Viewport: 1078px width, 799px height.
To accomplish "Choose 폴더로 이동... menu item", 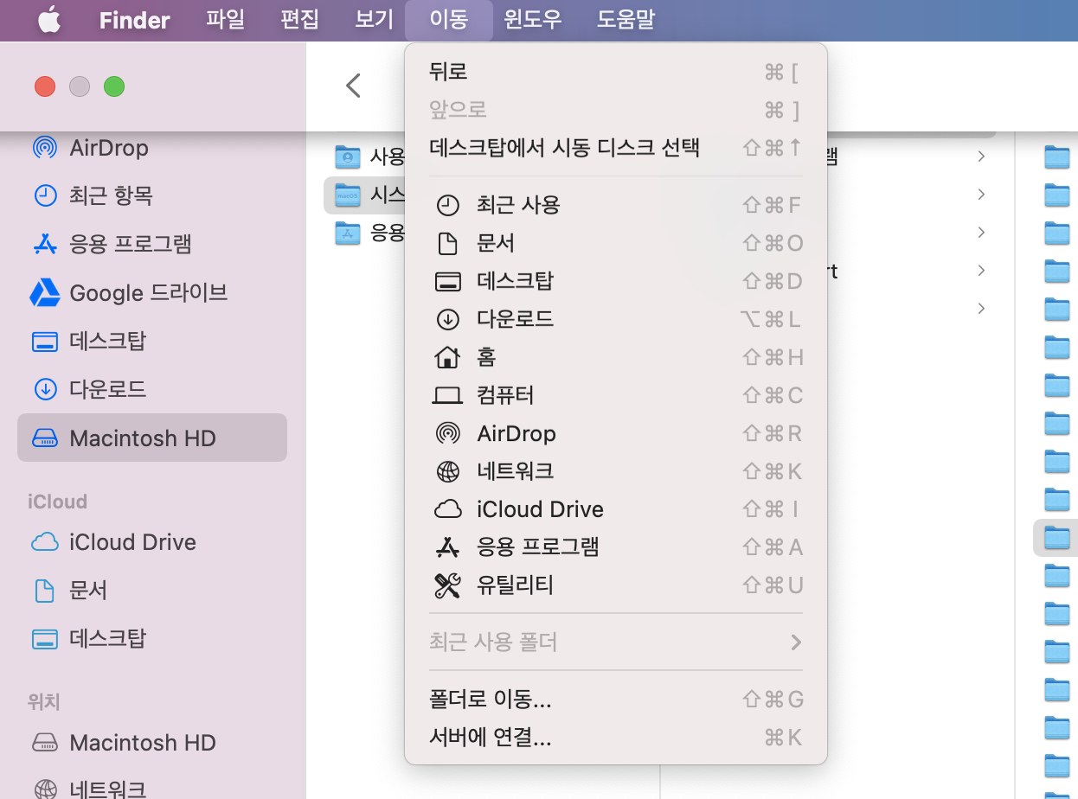I will click(x=616, y=699).
